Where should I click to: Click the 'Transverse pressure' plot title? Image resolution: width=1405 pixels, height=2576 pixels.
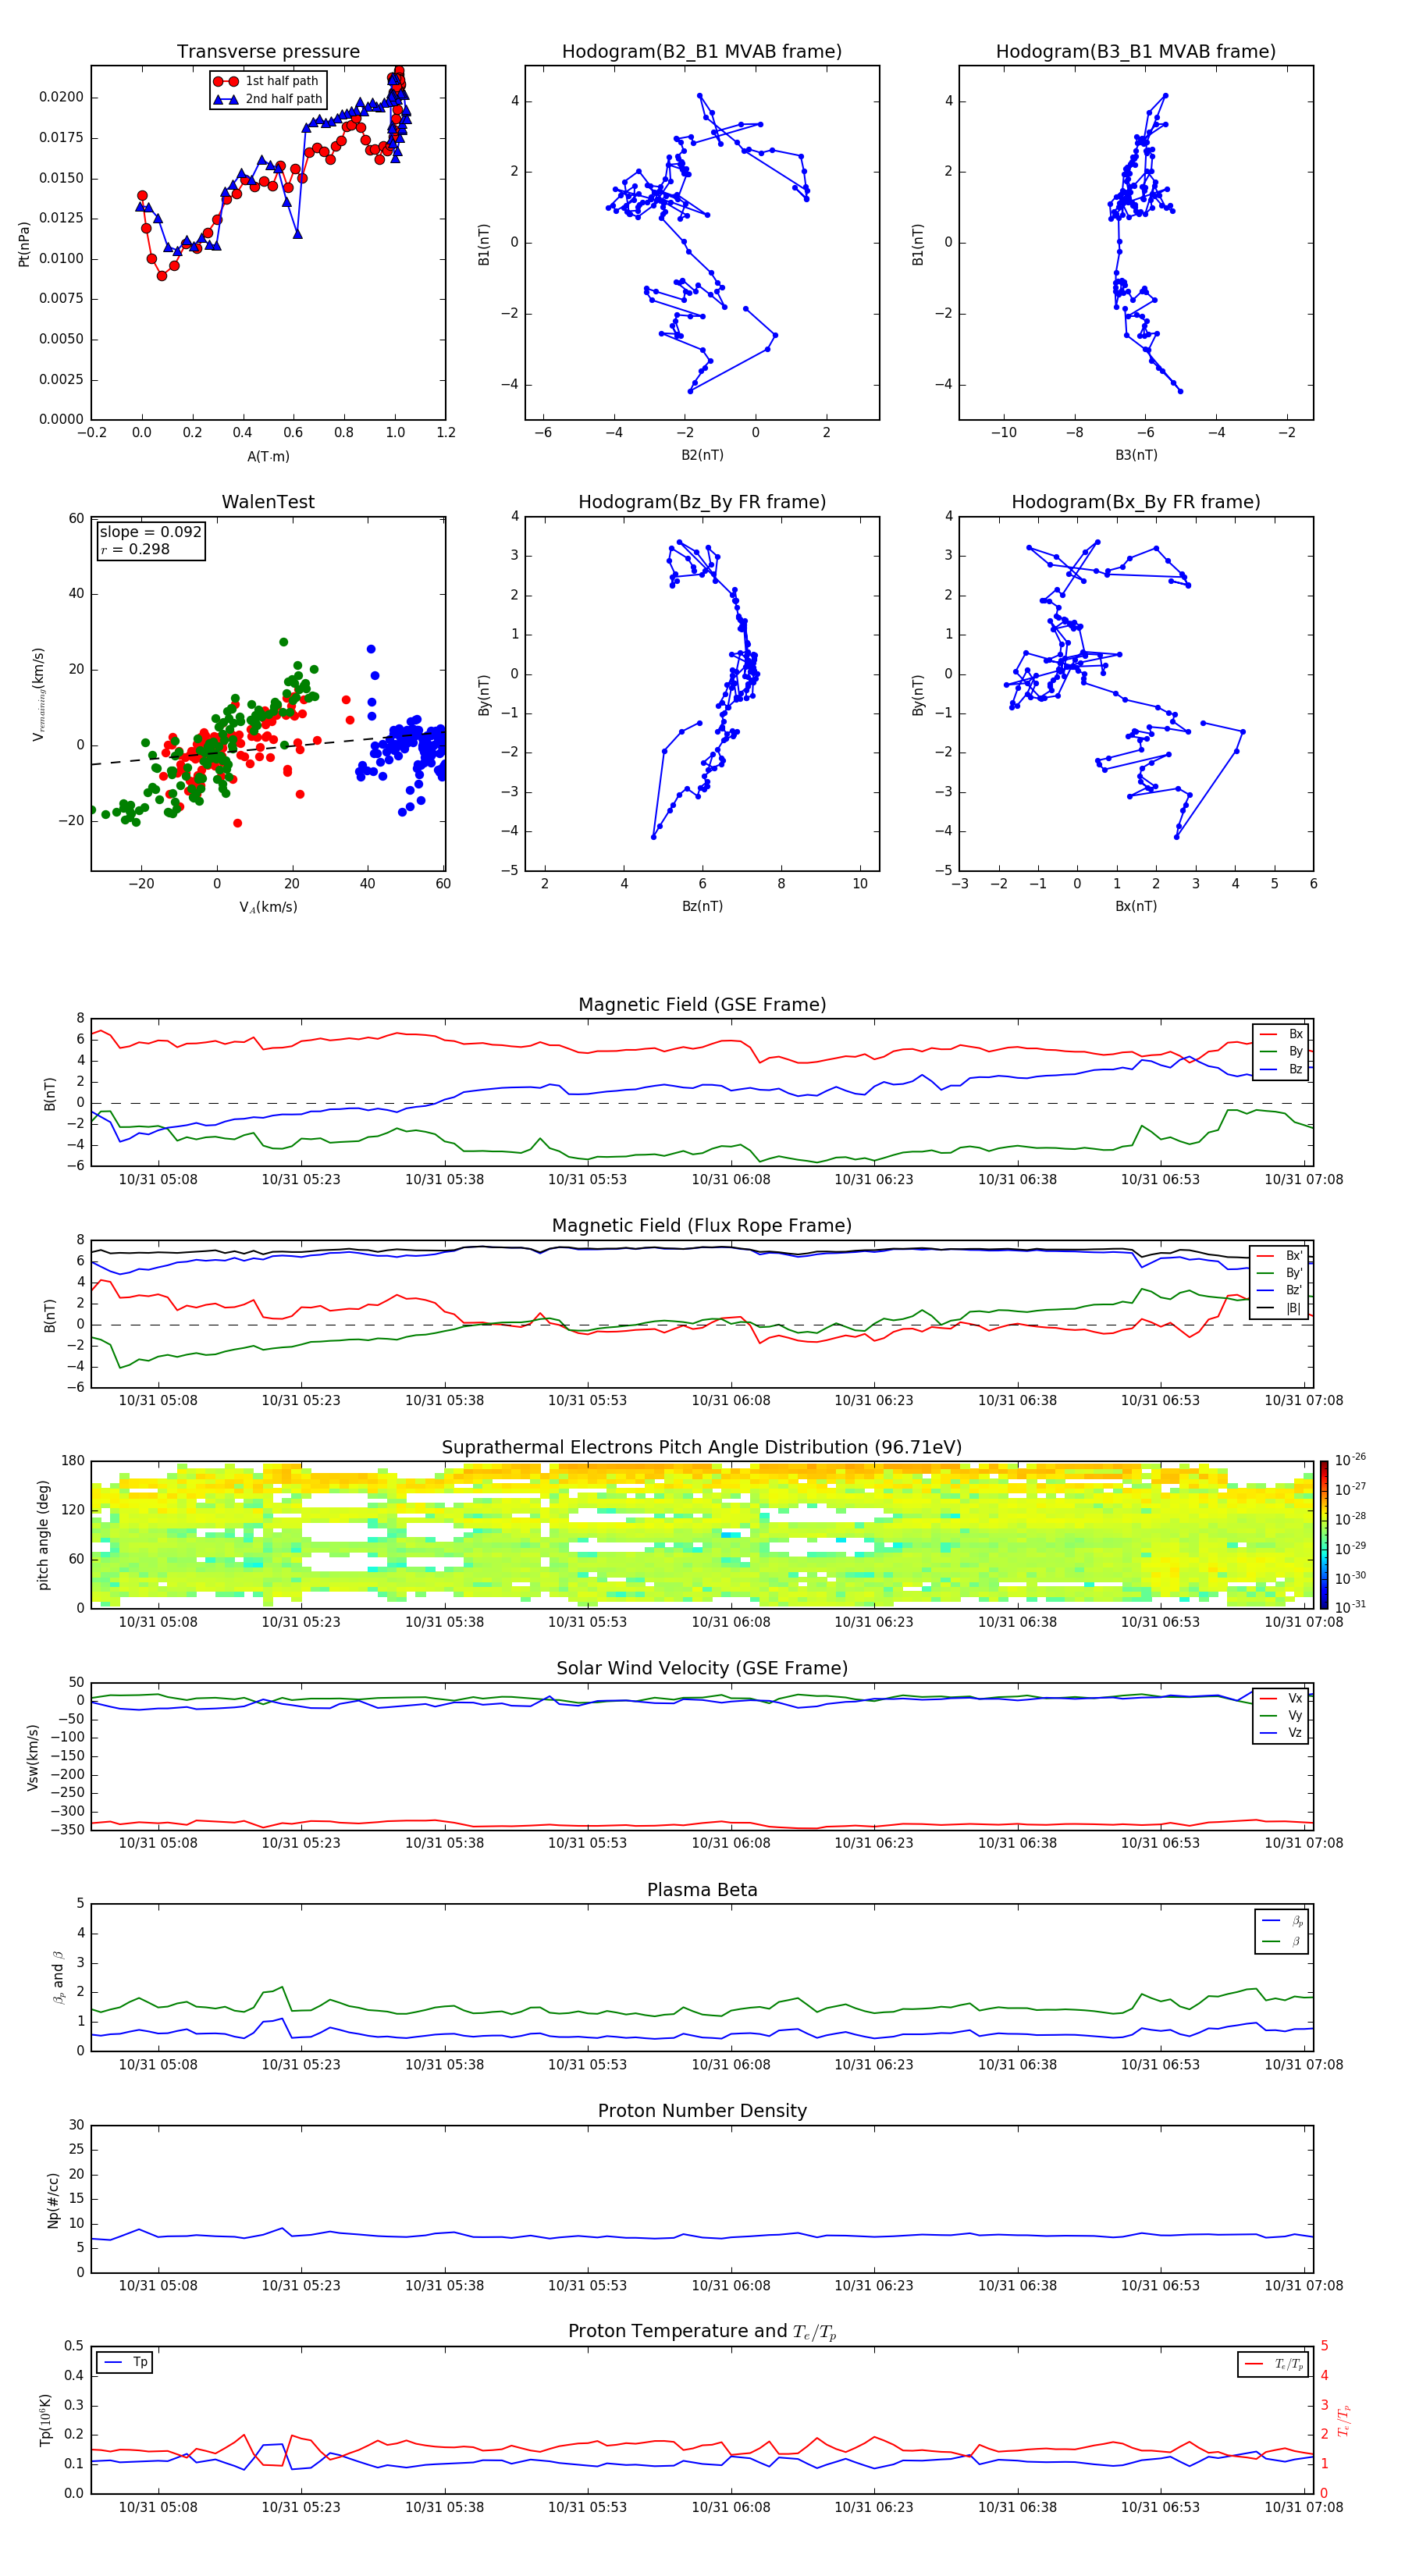click(268, 52)
